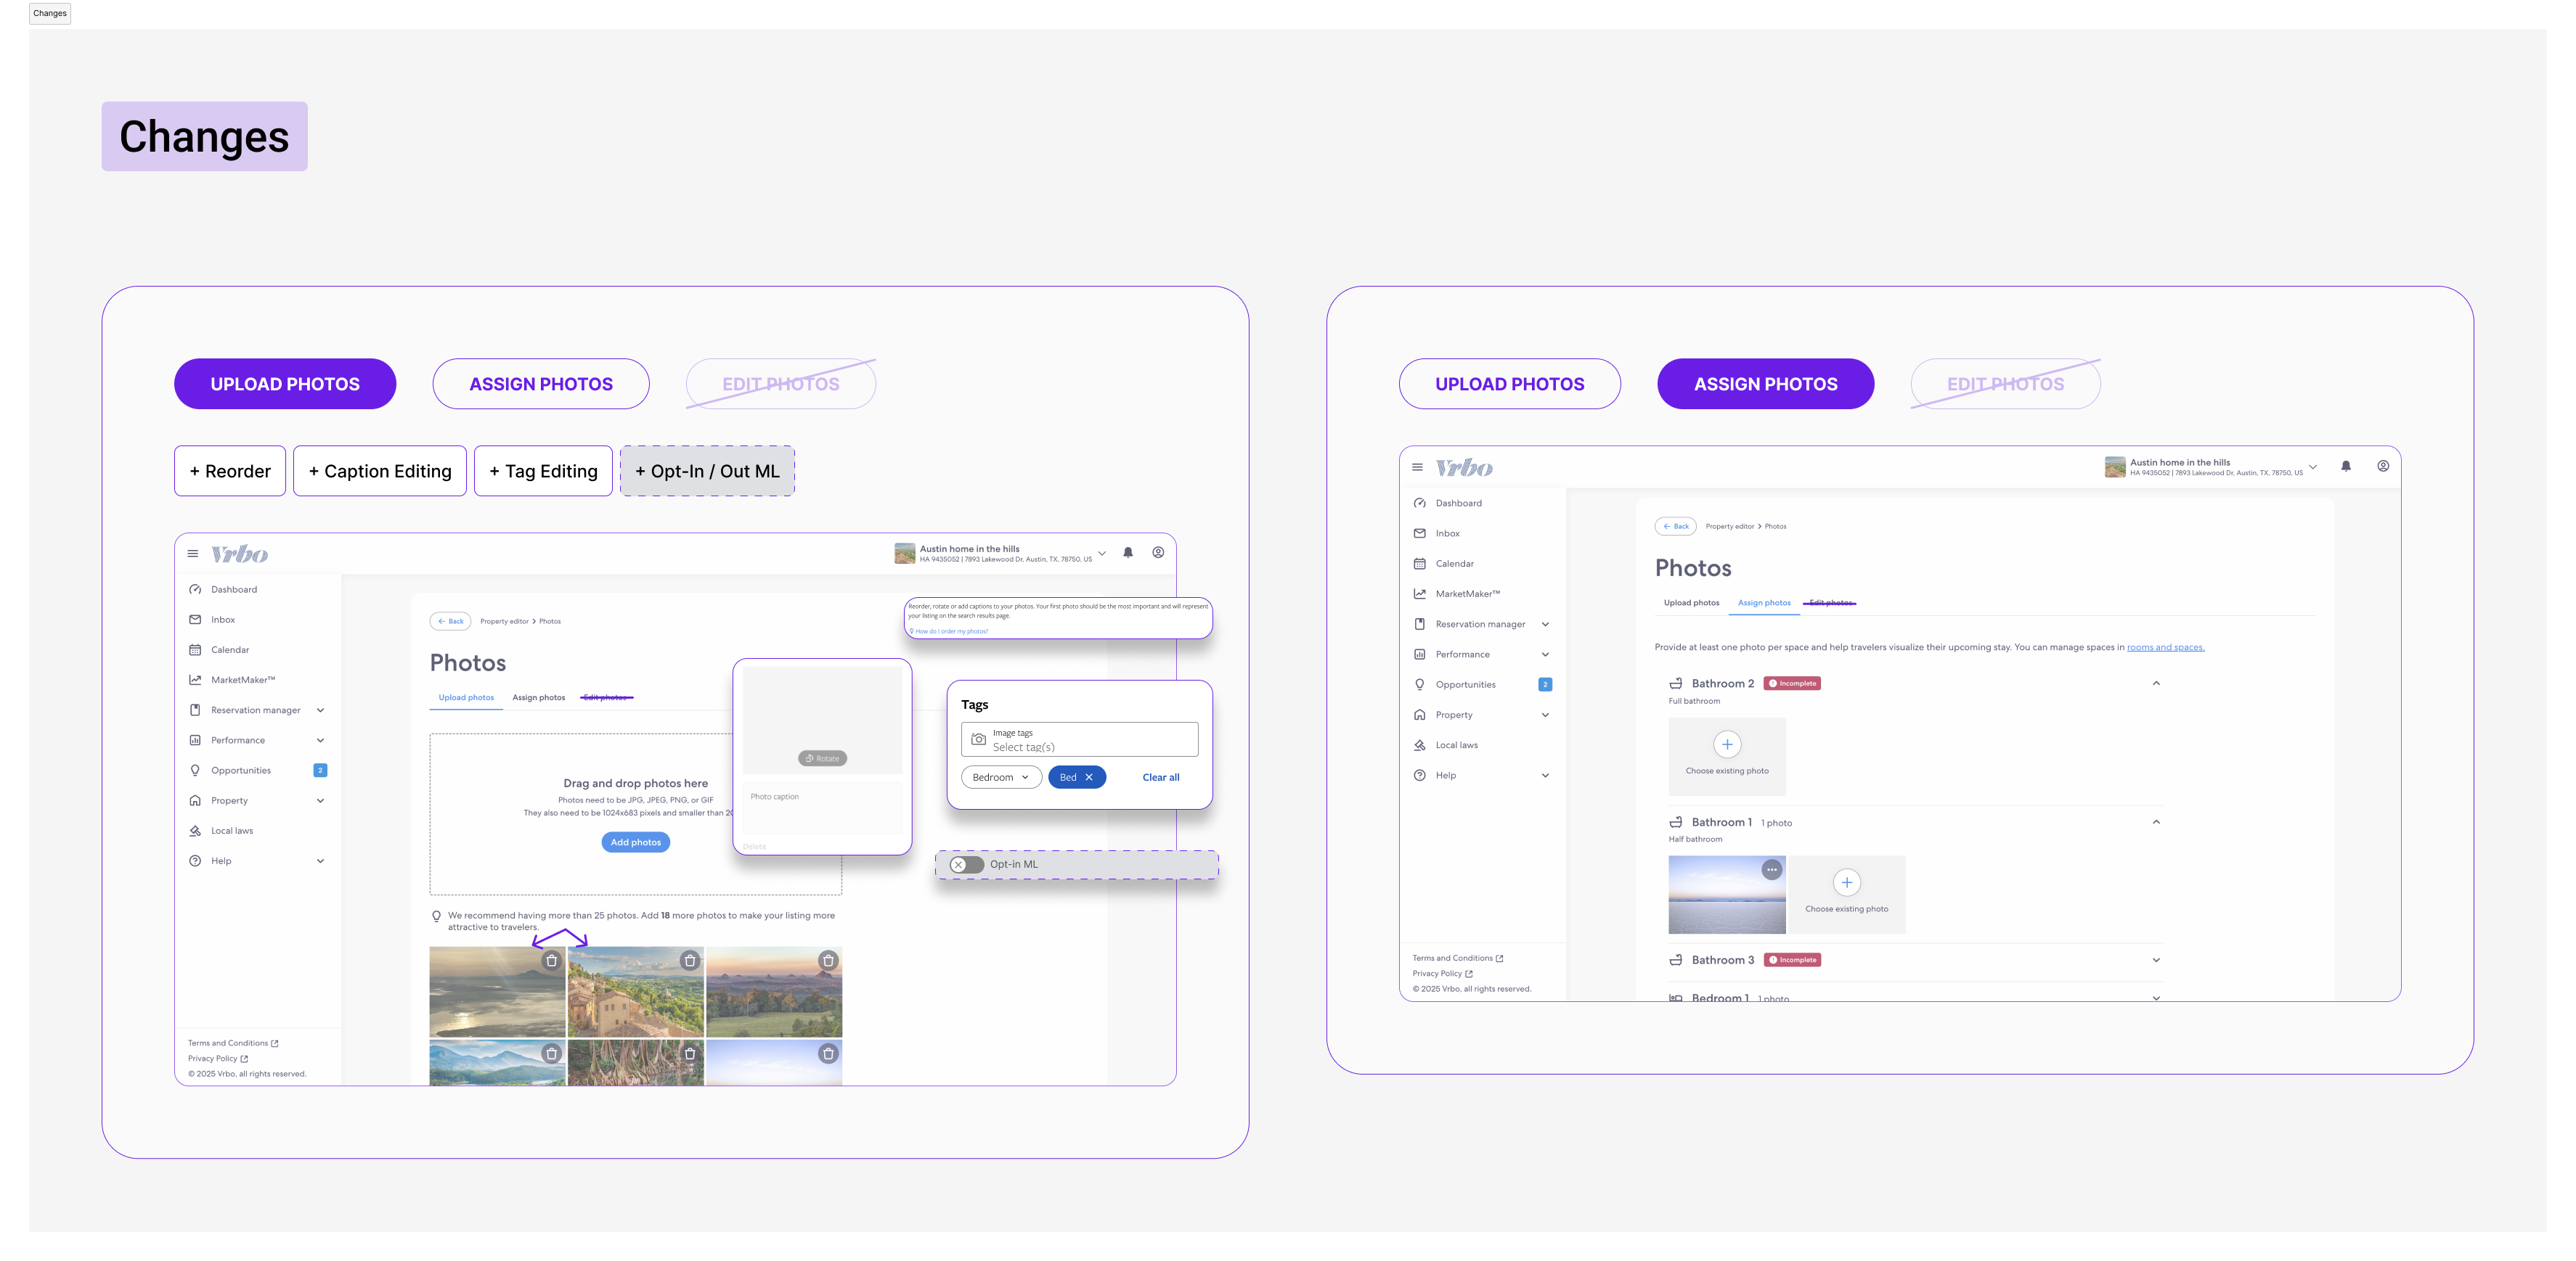Viewport: 2576px width, 1261px height.
Task: Open the Calendar sidebar item
Action: 230,649
